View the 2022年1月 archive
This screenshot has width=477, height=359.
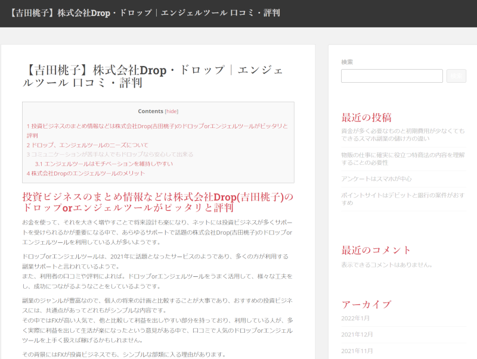(x=355, y=319)
